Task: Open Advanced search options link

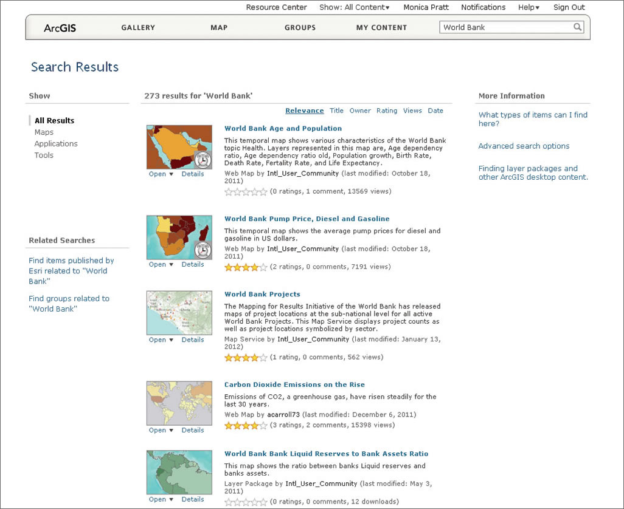Action: [x=524, y=146]
